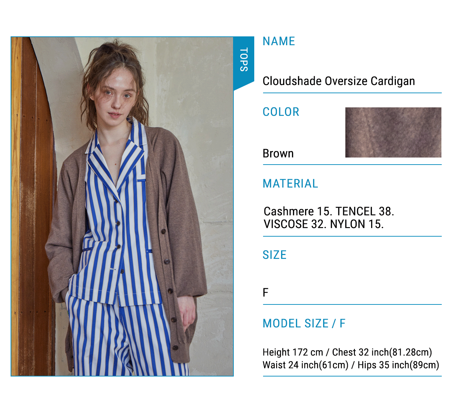Viewport: 452px width, 415px height.
Task: Click the MATERIAL heading
Action: click(x=290, y=184)
